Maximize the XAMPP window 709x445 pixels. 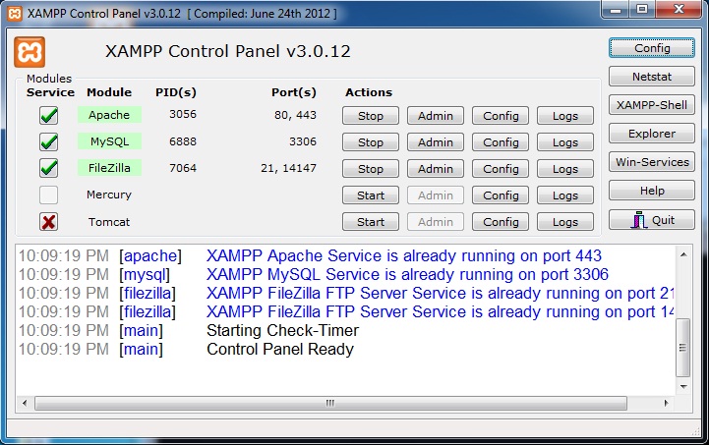[642, 9]
